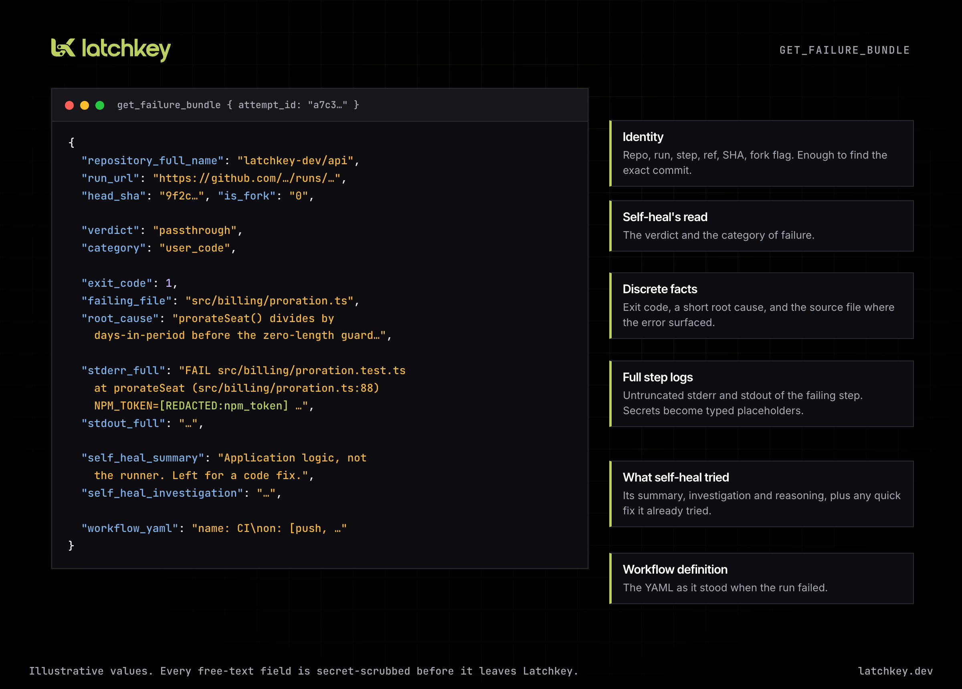Click the prorateSeat stack trace line
The width and height of the screenshot is (962, 689).
point(236,388)
